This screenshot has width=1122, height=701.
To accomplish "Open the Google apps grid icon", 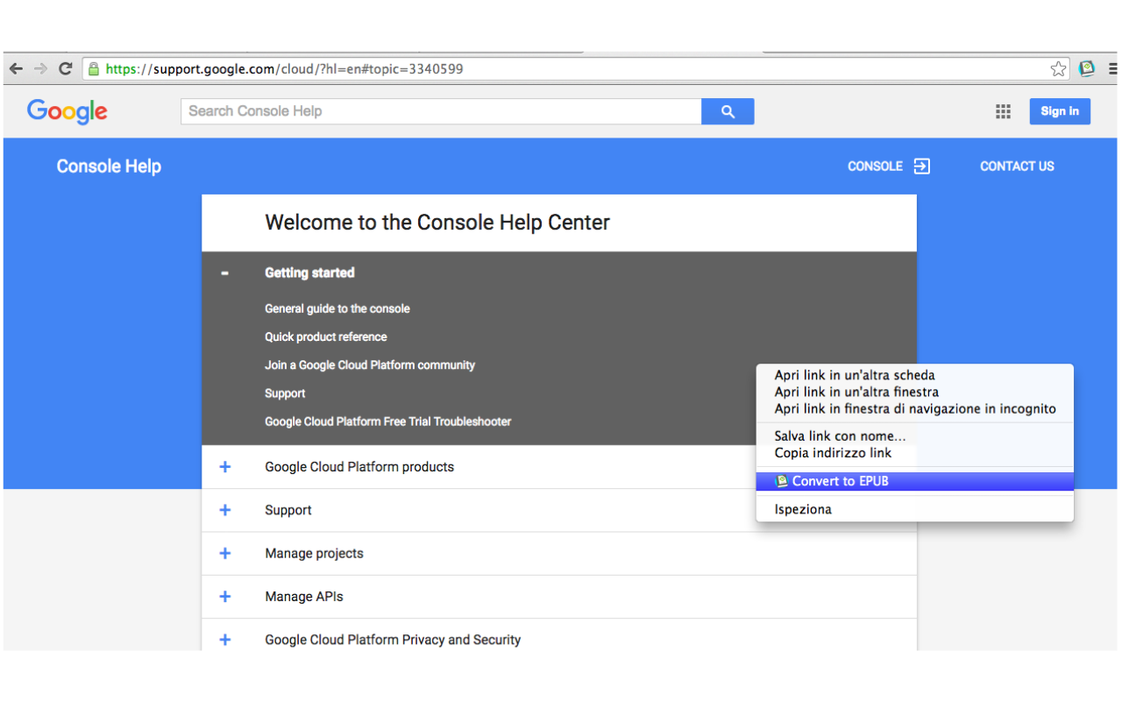I will (x=1003, y=111).
